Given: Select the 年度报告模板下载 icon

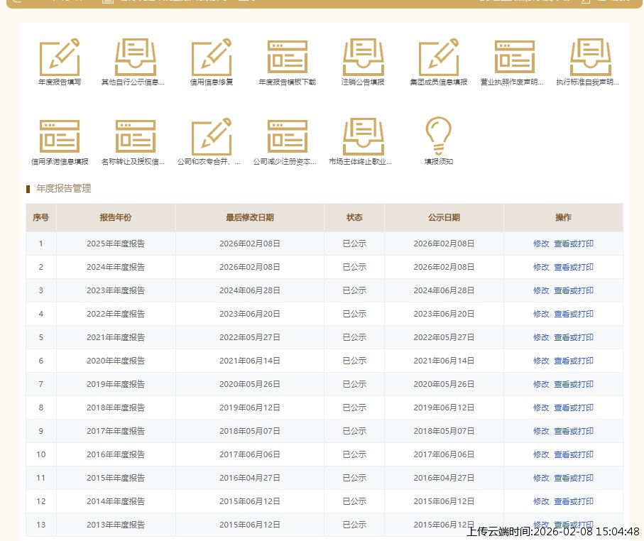Looking at the screenshot, I should tap(287, 58).
